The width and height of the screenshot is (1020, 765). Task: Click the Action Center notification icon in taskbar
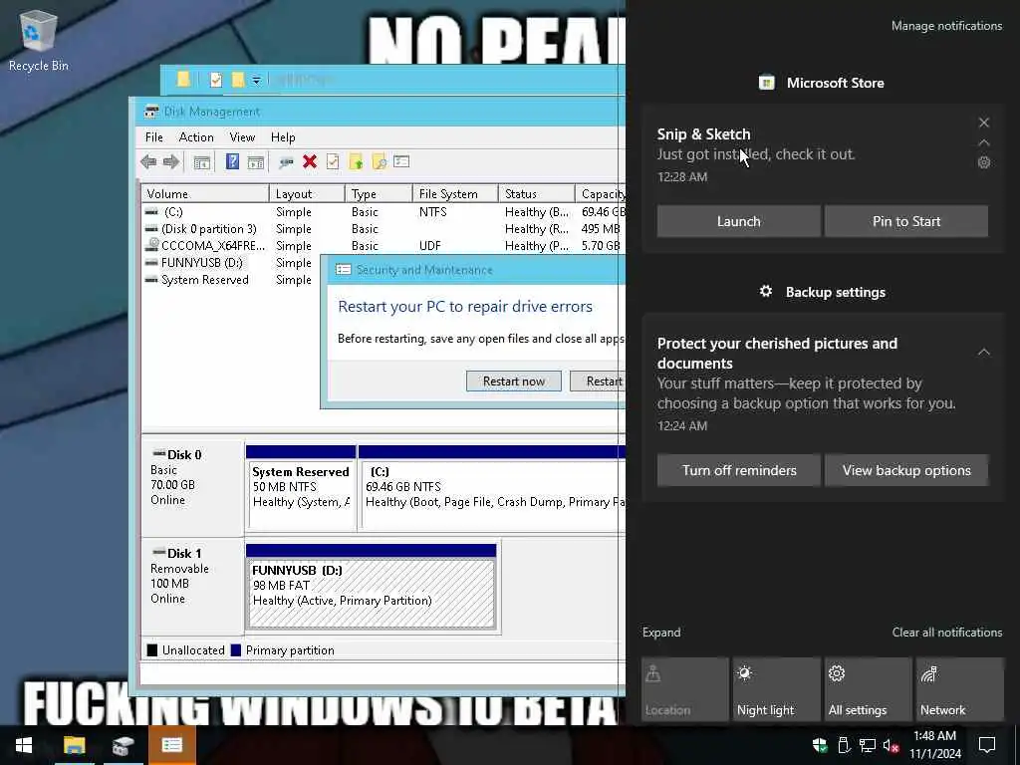[x=987, y=745]
